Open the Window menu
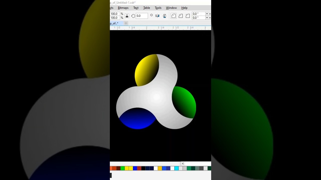This screenshot has height=180, width=321. click(x=171, y=8)
